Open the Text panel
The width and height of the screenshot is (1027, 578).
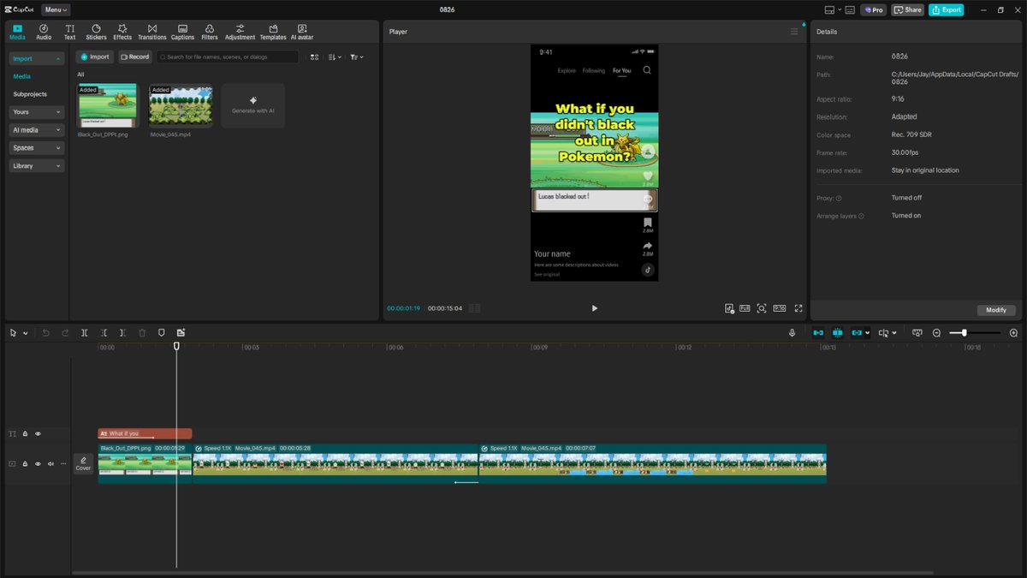(x=69, y=32)
